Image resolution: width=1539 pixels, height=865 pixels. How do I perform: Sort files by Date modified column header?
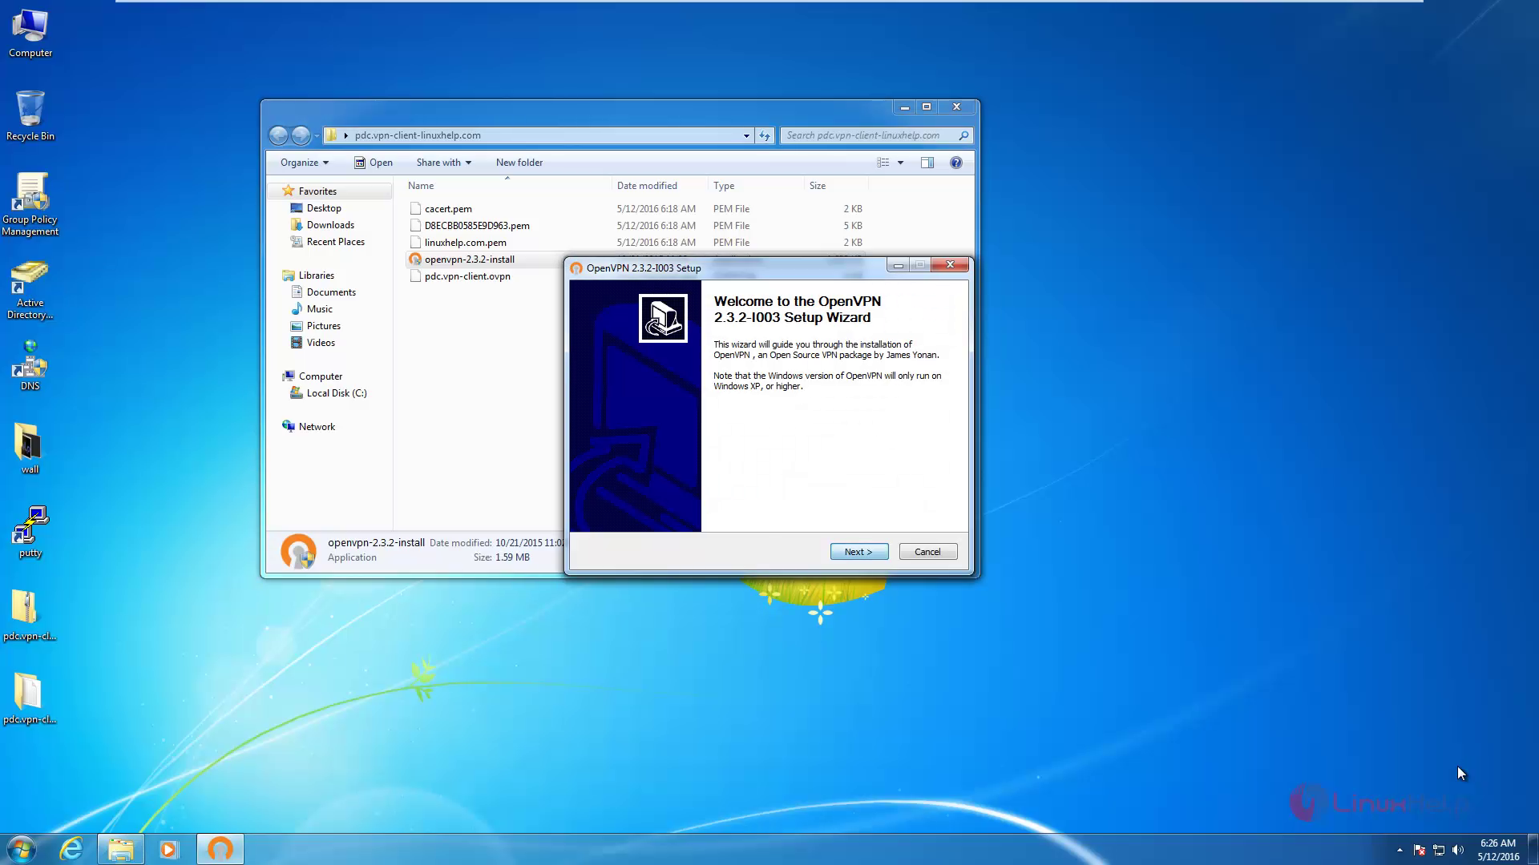pos(660,186)
